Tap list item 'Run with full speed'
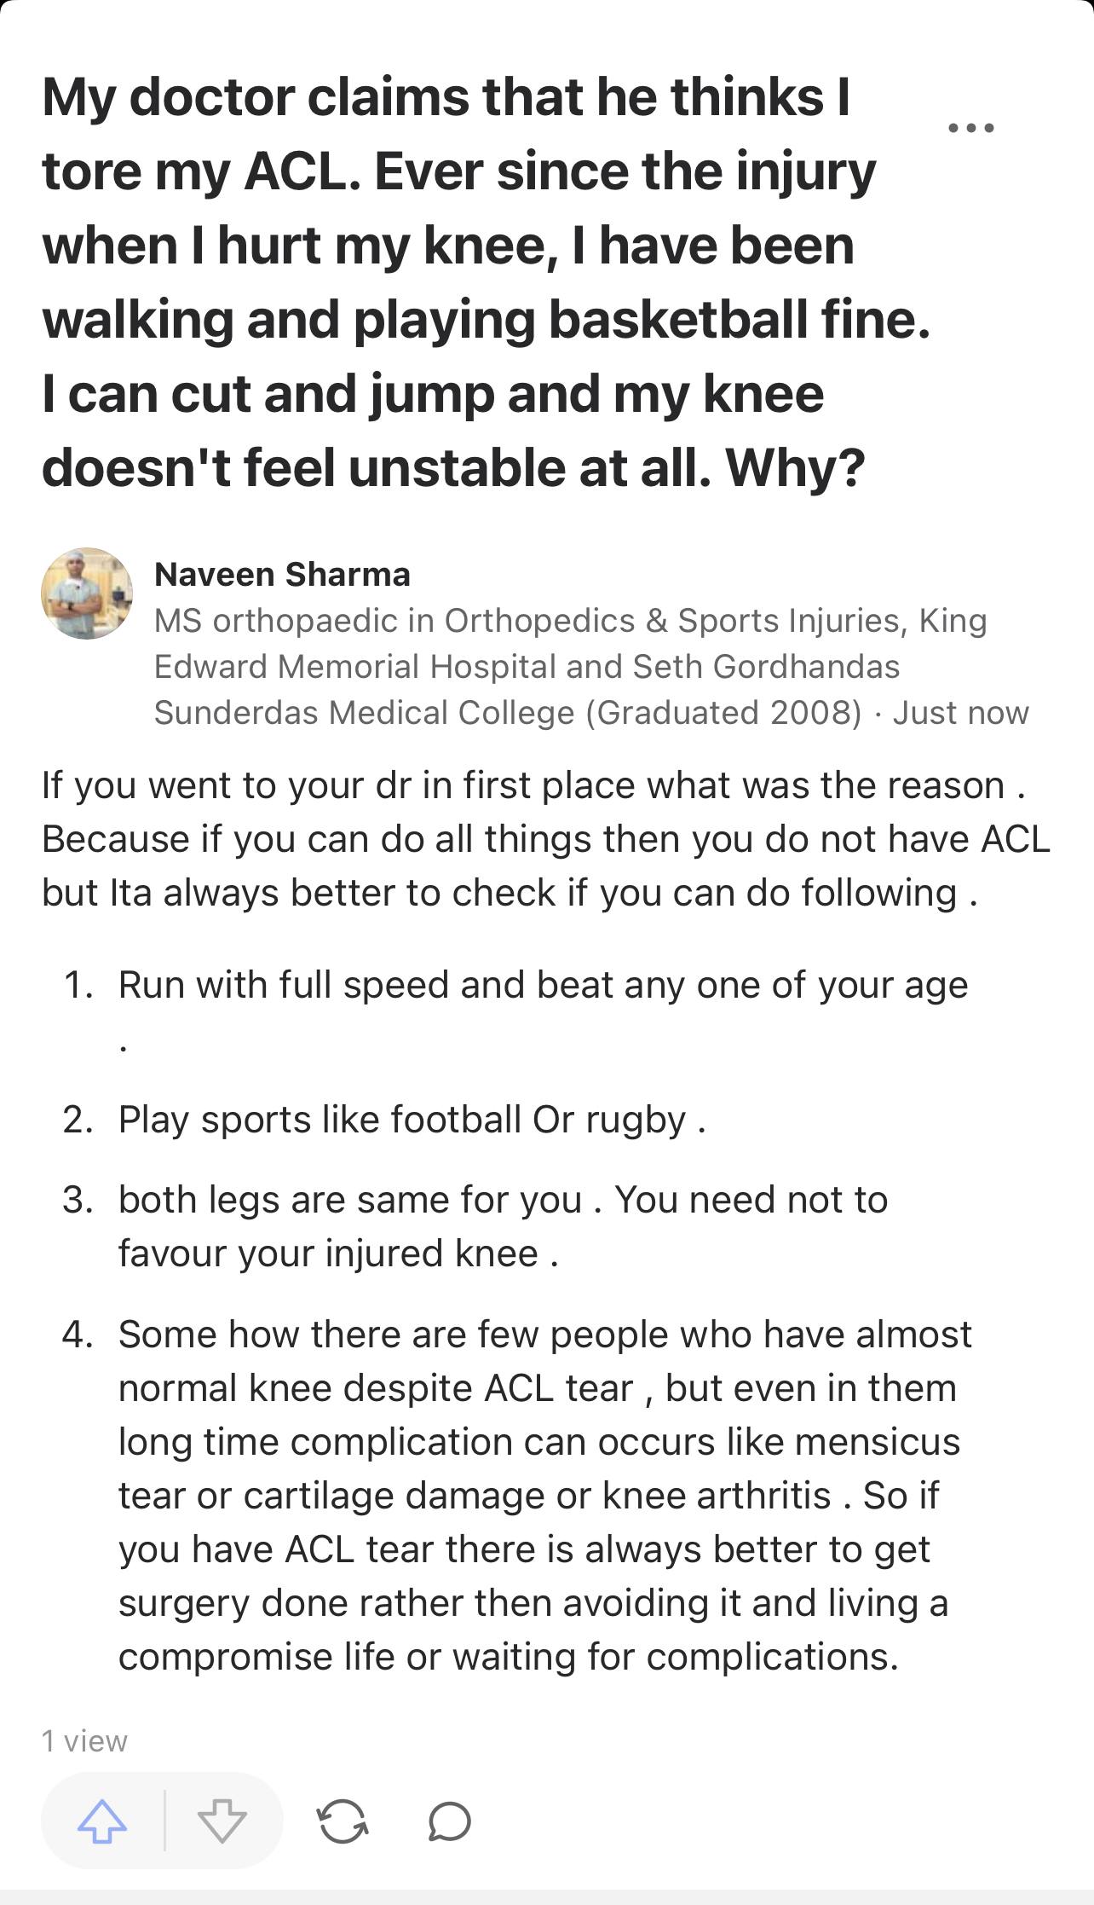Viewport: 1094px width, 1905px height. click(x=543, y=985)
